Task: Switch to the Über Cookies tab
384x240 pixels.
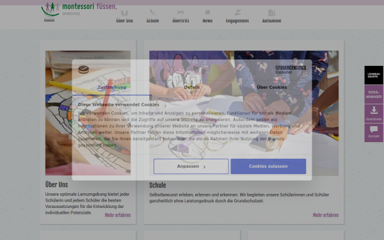Action: [272, 88]
